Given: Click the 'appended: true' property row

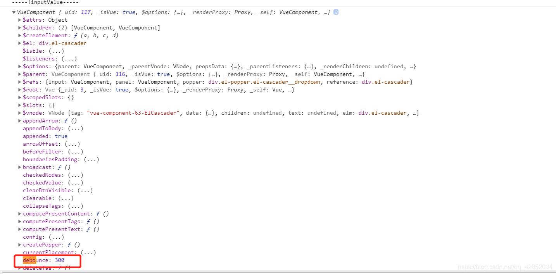Looking at the screenshot, I should pos(45,136).
